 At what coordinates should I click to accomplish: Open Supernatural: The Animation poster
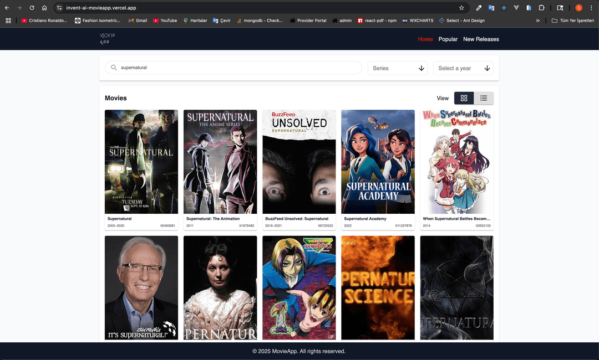point(220,162)
